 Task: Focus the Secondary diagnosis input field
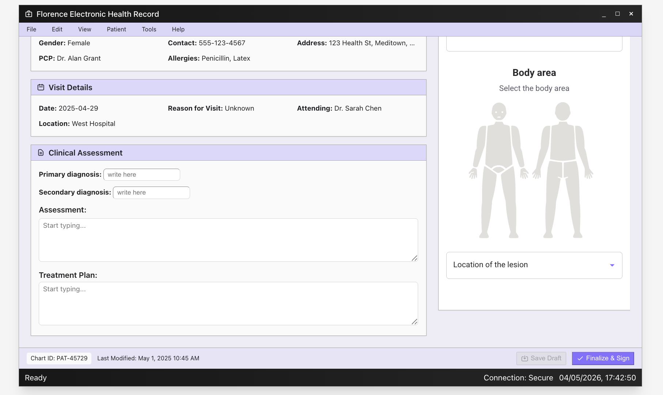coord(151,192)
